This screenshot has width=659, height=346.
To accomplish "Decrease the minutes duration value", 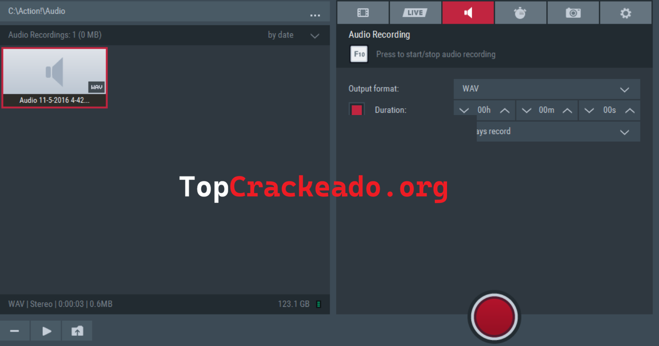I will 526,111.
